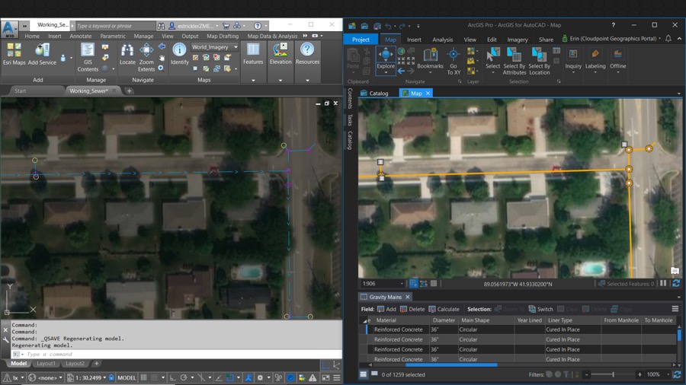The height and width of the screenshot is (385, 686).
Task: Toggle grid display in AutoCAD status bar
Action: coord(143,377)
